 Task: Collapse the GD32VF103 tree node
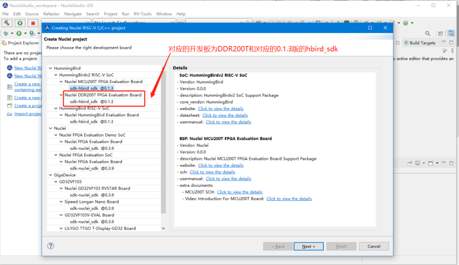point(56,182)
